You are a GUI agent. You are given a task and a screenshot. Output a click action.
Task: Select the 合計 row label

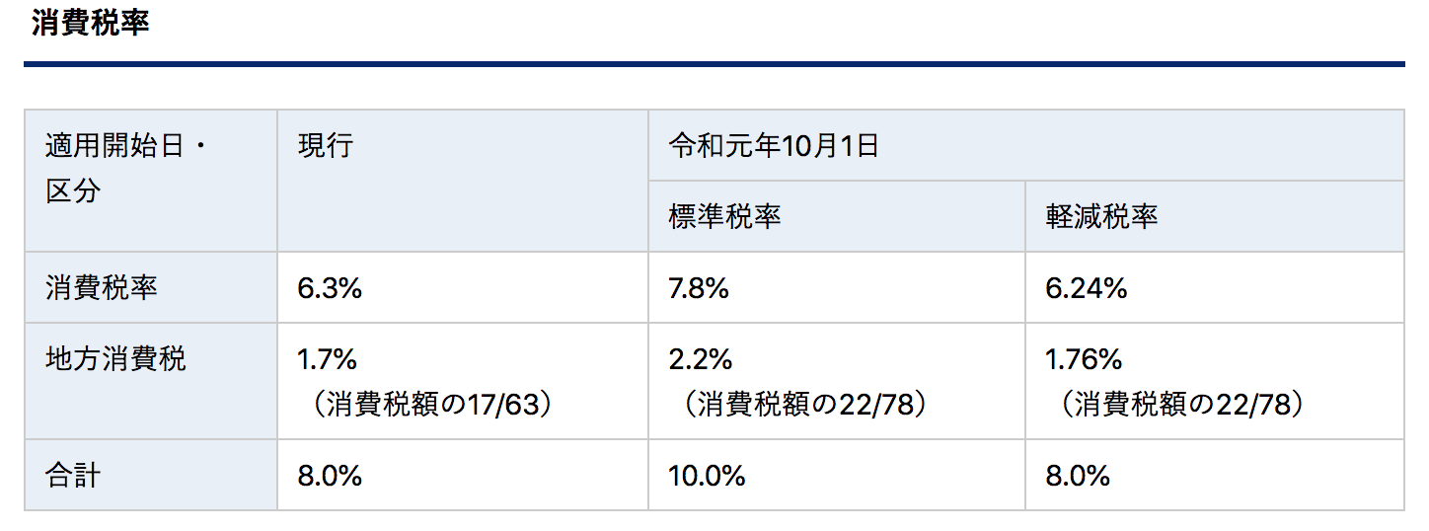[73, 475]
